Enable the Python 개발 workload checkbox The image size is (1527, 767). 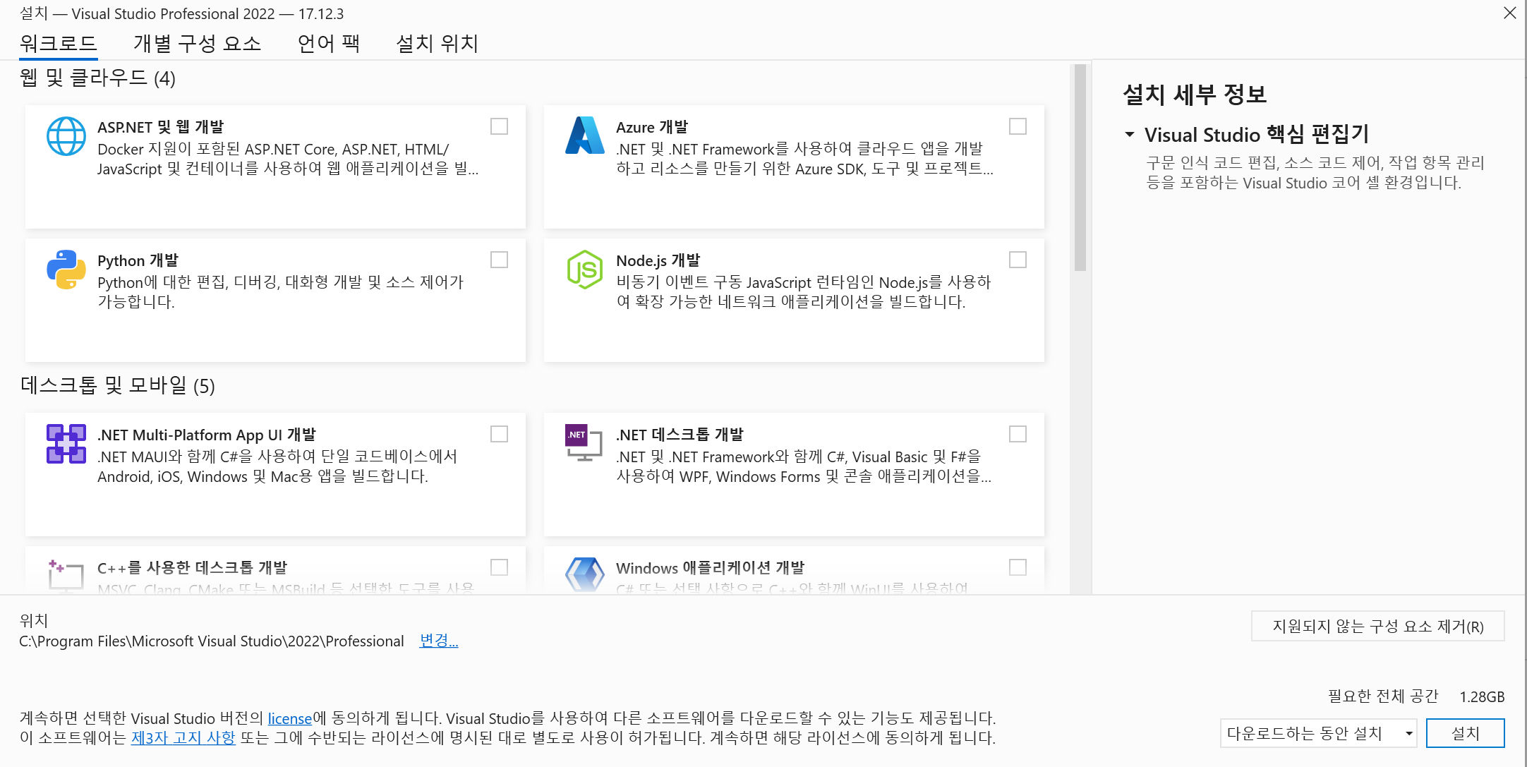tap(499, 260)
